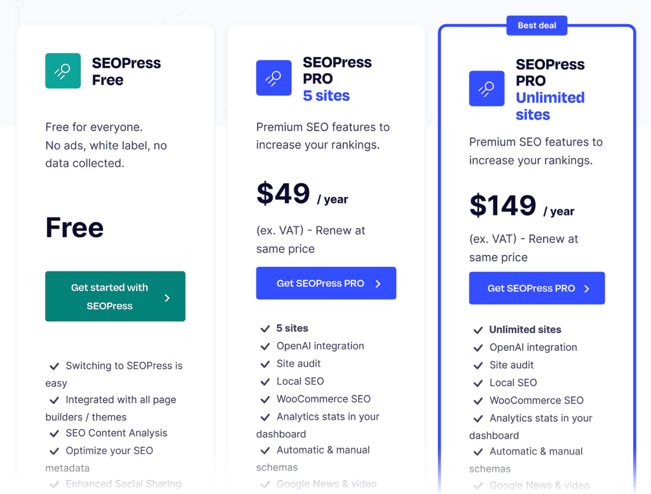
Task: Click the checkmark beside WooCommerce SEO
Action: pyautogui.click(x=265, y=399)
